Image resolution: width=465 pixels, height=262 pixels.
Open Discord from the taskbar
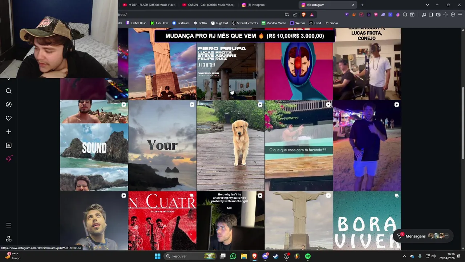click(x=265, y=256)
